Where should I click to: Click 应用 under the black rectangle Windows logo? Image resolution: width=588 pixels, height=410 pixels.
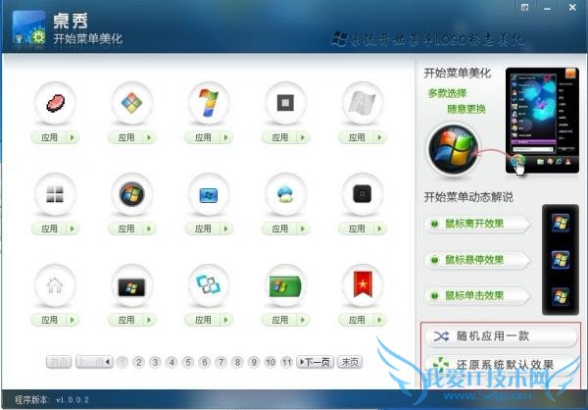[x=126, y=320]
